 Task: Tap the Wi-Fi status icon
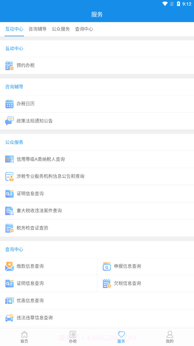pyautogui.click(x=165, y=4)
